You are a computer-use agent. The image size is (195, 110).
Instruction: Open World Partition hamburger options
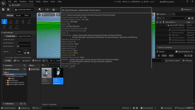coord(159,56)
